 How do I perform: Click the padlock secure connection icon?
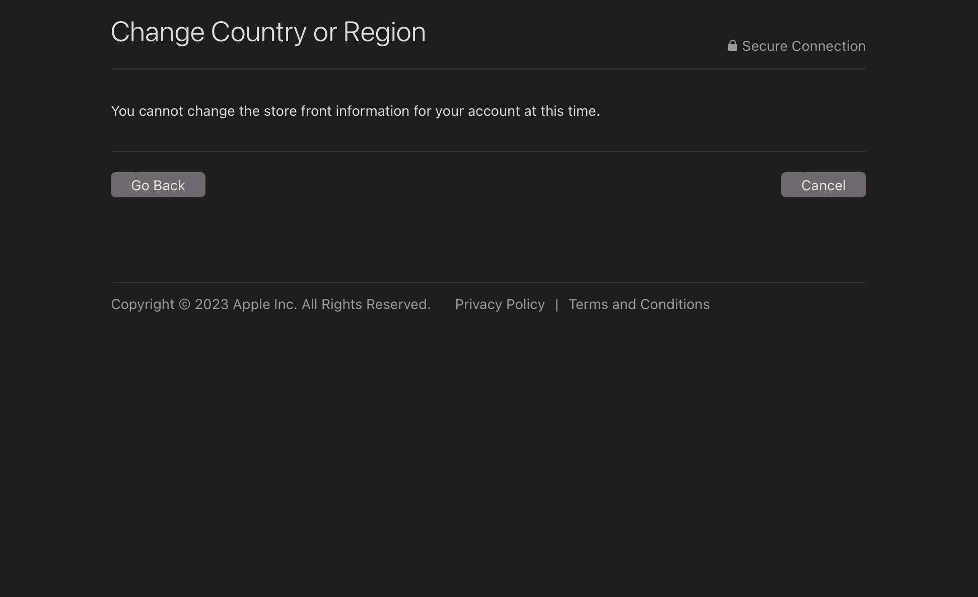pyautogui.click(x=732, y=46)
